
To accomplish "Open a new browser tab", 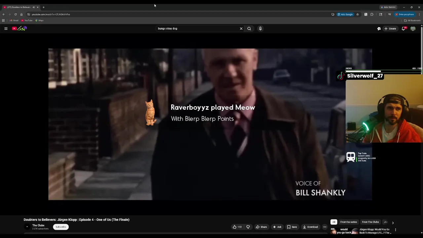I will click(43, 7).
